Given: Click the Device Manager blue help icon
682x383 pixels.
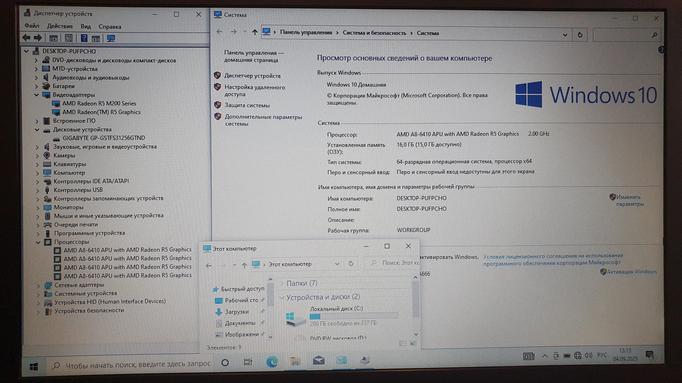Looking at the screenshot, I should point(84,38).
